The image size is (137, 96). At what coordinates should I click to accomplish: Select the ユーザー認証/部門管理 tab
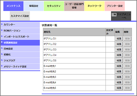pyautogui.click(x=74, y=6)
